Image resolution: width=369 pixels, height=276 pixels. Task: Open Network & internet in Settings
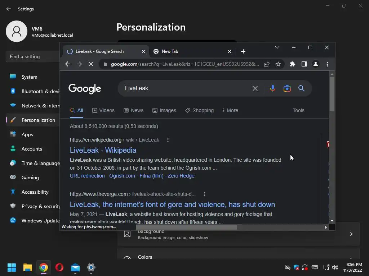click(x=33, y=106)
